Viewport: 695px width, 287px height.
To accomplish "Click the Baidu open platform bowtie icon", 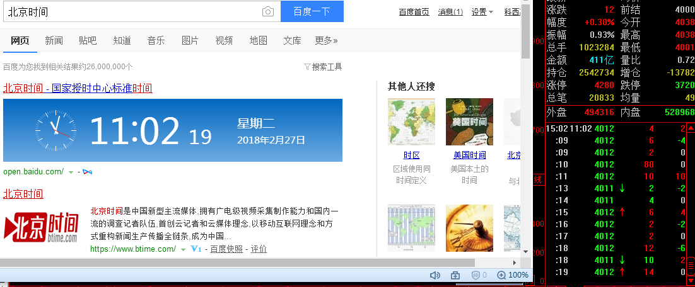I will 87,172.
